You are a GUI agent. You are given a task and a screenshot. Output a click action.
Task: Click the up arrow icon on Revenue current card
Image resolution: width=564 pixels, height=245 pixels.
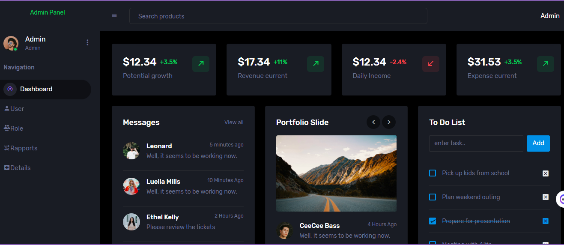(x=316, y=64)
